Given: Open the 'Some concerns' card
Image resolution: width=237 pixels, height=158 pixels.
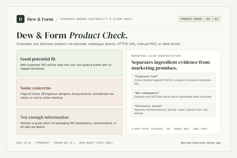Looking at the screenshot, I should tap(69, 92).
